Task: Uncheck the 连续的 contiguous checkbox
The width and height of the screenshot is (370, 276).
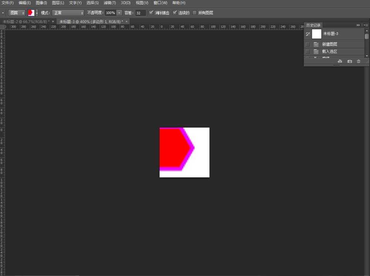Action: point(175,13)
